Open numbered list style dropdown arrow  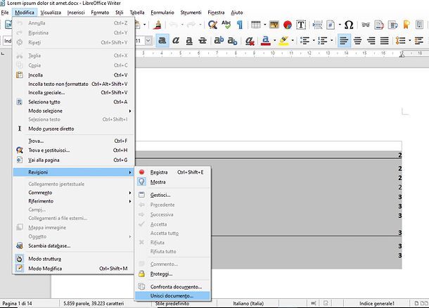(x=332, y=41)
